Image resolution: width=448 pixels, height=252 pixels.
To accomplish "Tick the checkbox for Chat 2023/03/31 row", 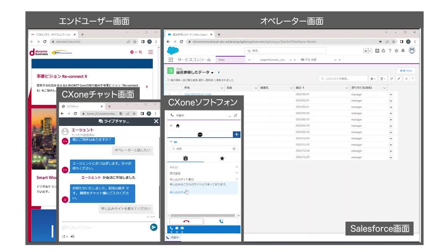I will (180, 94).
